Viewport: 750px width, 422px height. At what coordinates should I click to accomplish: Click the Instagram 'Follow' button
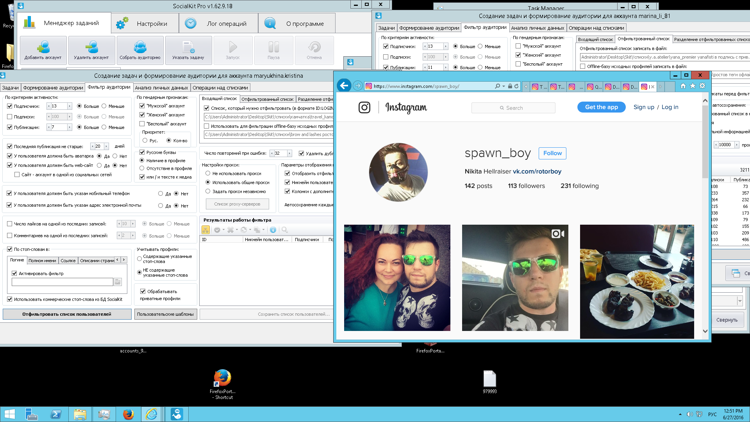(x=552, y=153)
